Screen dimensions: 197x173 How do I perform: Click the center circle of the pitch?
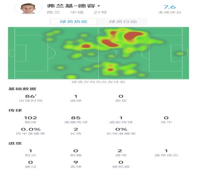[x=98, y=53]
